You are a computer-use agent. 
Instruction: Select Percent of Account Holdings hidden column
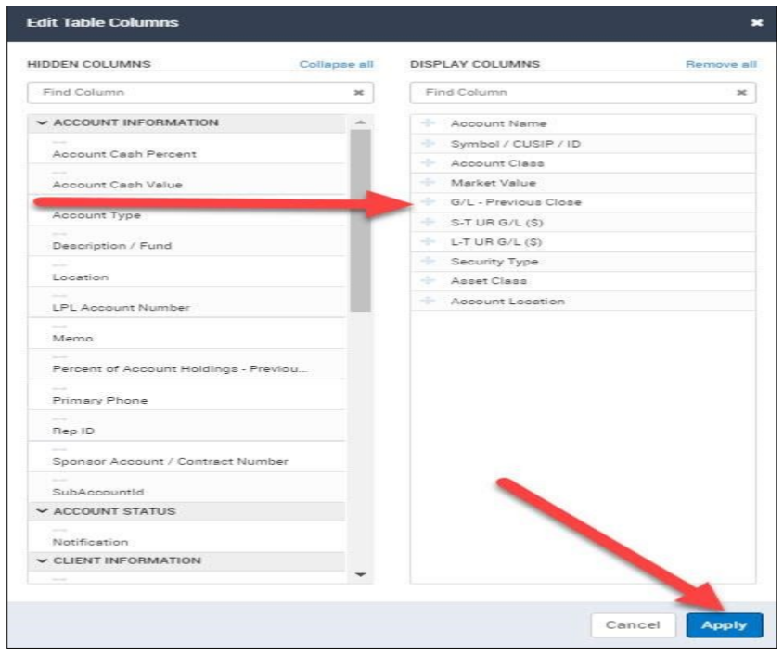[x=186, y=365]
